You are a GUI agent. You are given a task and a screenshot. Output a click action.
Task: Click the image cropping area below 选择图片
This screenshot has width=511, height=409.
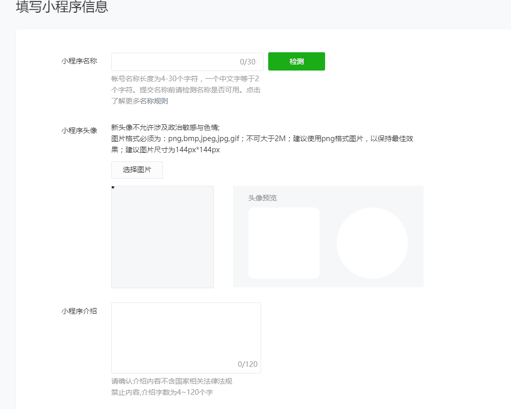(162, 237)
